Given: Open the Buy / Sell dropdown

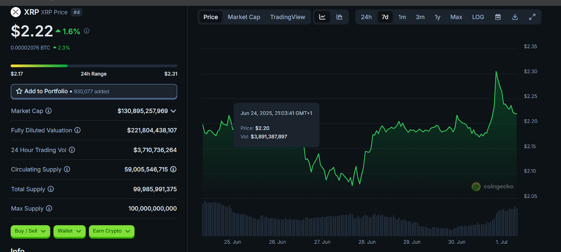Looking at the screenshot, I should click(x=30, y=231).
